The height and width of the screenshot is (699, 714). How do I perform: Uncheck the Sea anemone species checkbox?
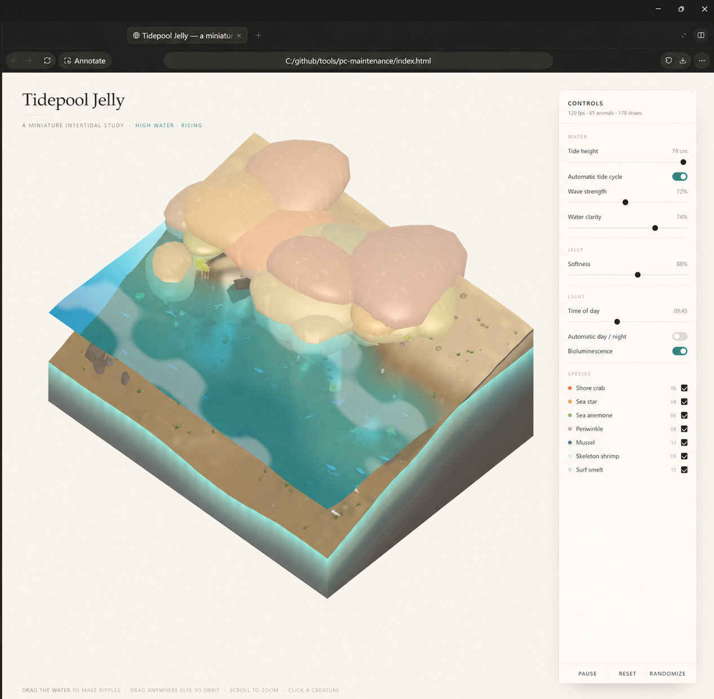tap(684, 415)
